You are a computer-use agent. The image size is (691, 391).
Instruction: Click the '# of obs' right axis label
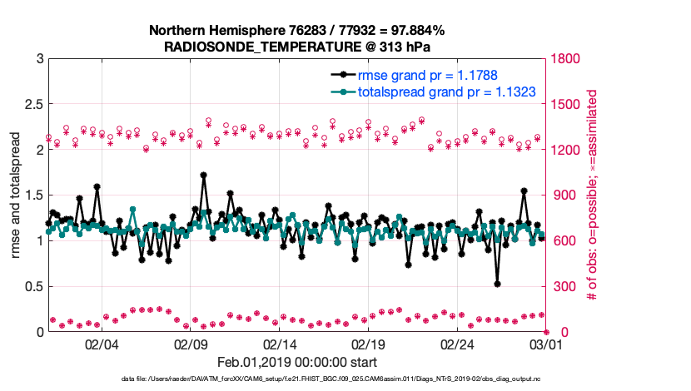pyautogui.click(x=593, y=195)
